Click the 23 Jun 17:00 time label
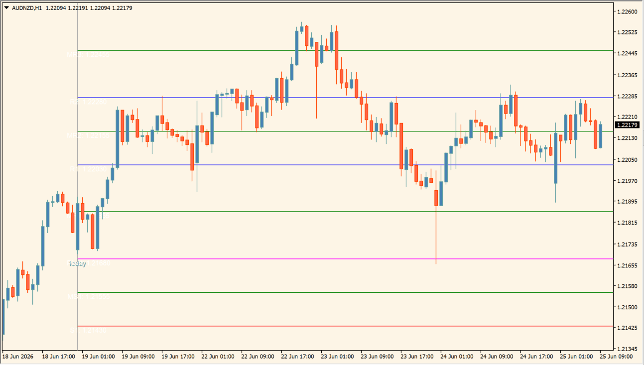The height and width of the screenshot is (365, 644). pyautogui.click(x=417, y=357)
